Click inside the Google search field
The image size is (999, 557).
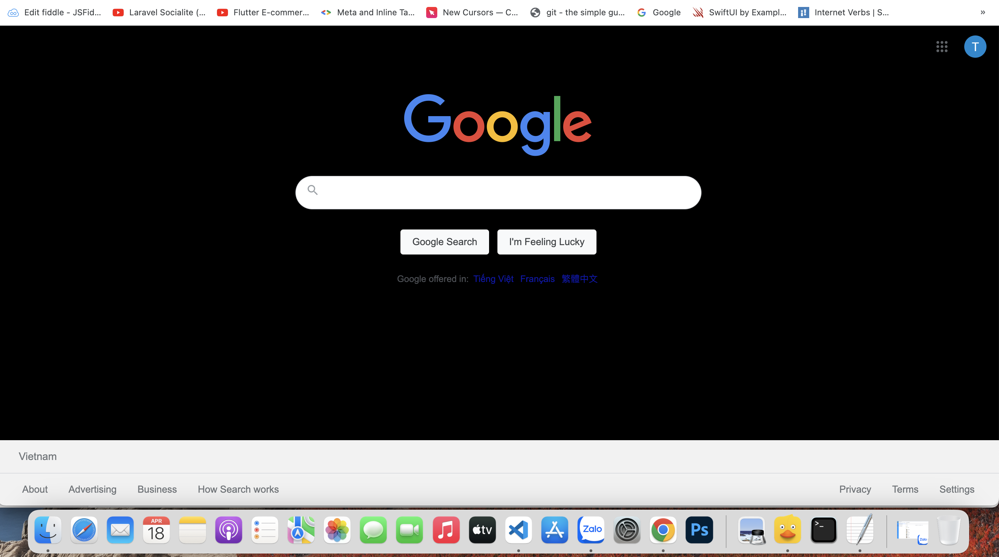click(x=498, y=192)
